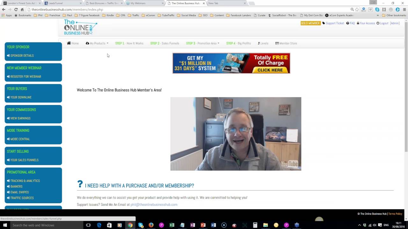Image resolution: width=408 pixels, height=229 pixels.
Task: Click the browser home button
Action: pyautogui.click(x=22, y=10)
